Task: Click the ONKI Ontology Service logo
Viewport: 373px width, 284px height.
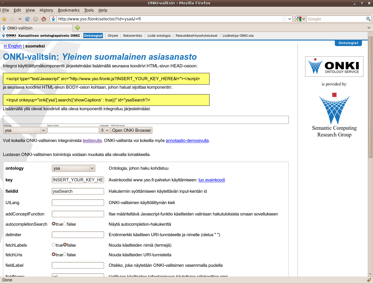Action: click(334, 66)
